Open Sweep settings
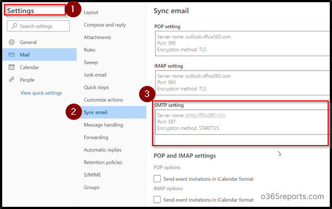Image resolution: width=332 pixels, height=209 pixels. click(91, 62)
